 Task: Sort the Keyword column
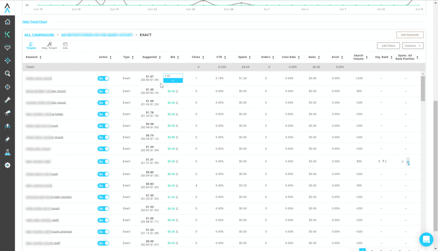tap(39, 57)
